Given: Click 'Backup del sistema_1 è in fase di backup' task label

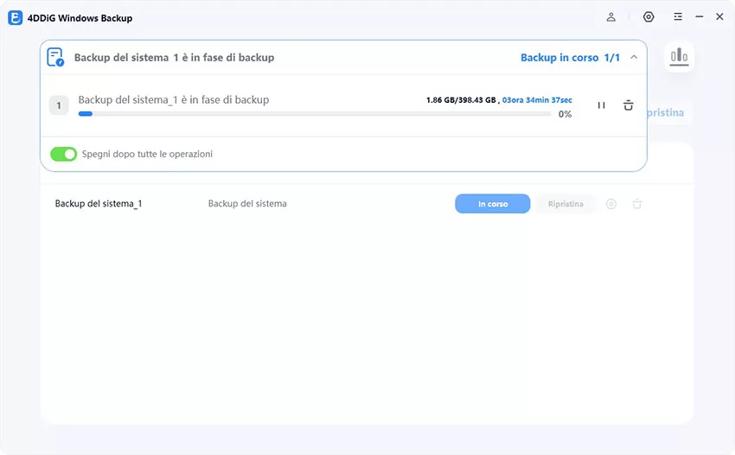Looking at the screenshot, I should tap(174, 99).
